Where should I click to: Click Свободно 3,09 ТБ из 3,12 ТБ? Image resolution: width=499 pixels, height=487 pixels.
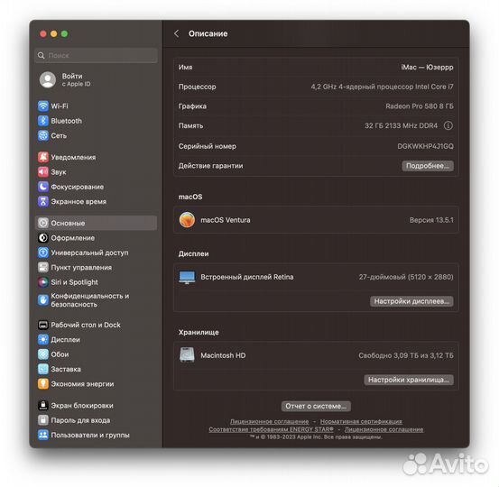(x=406, y=355)
